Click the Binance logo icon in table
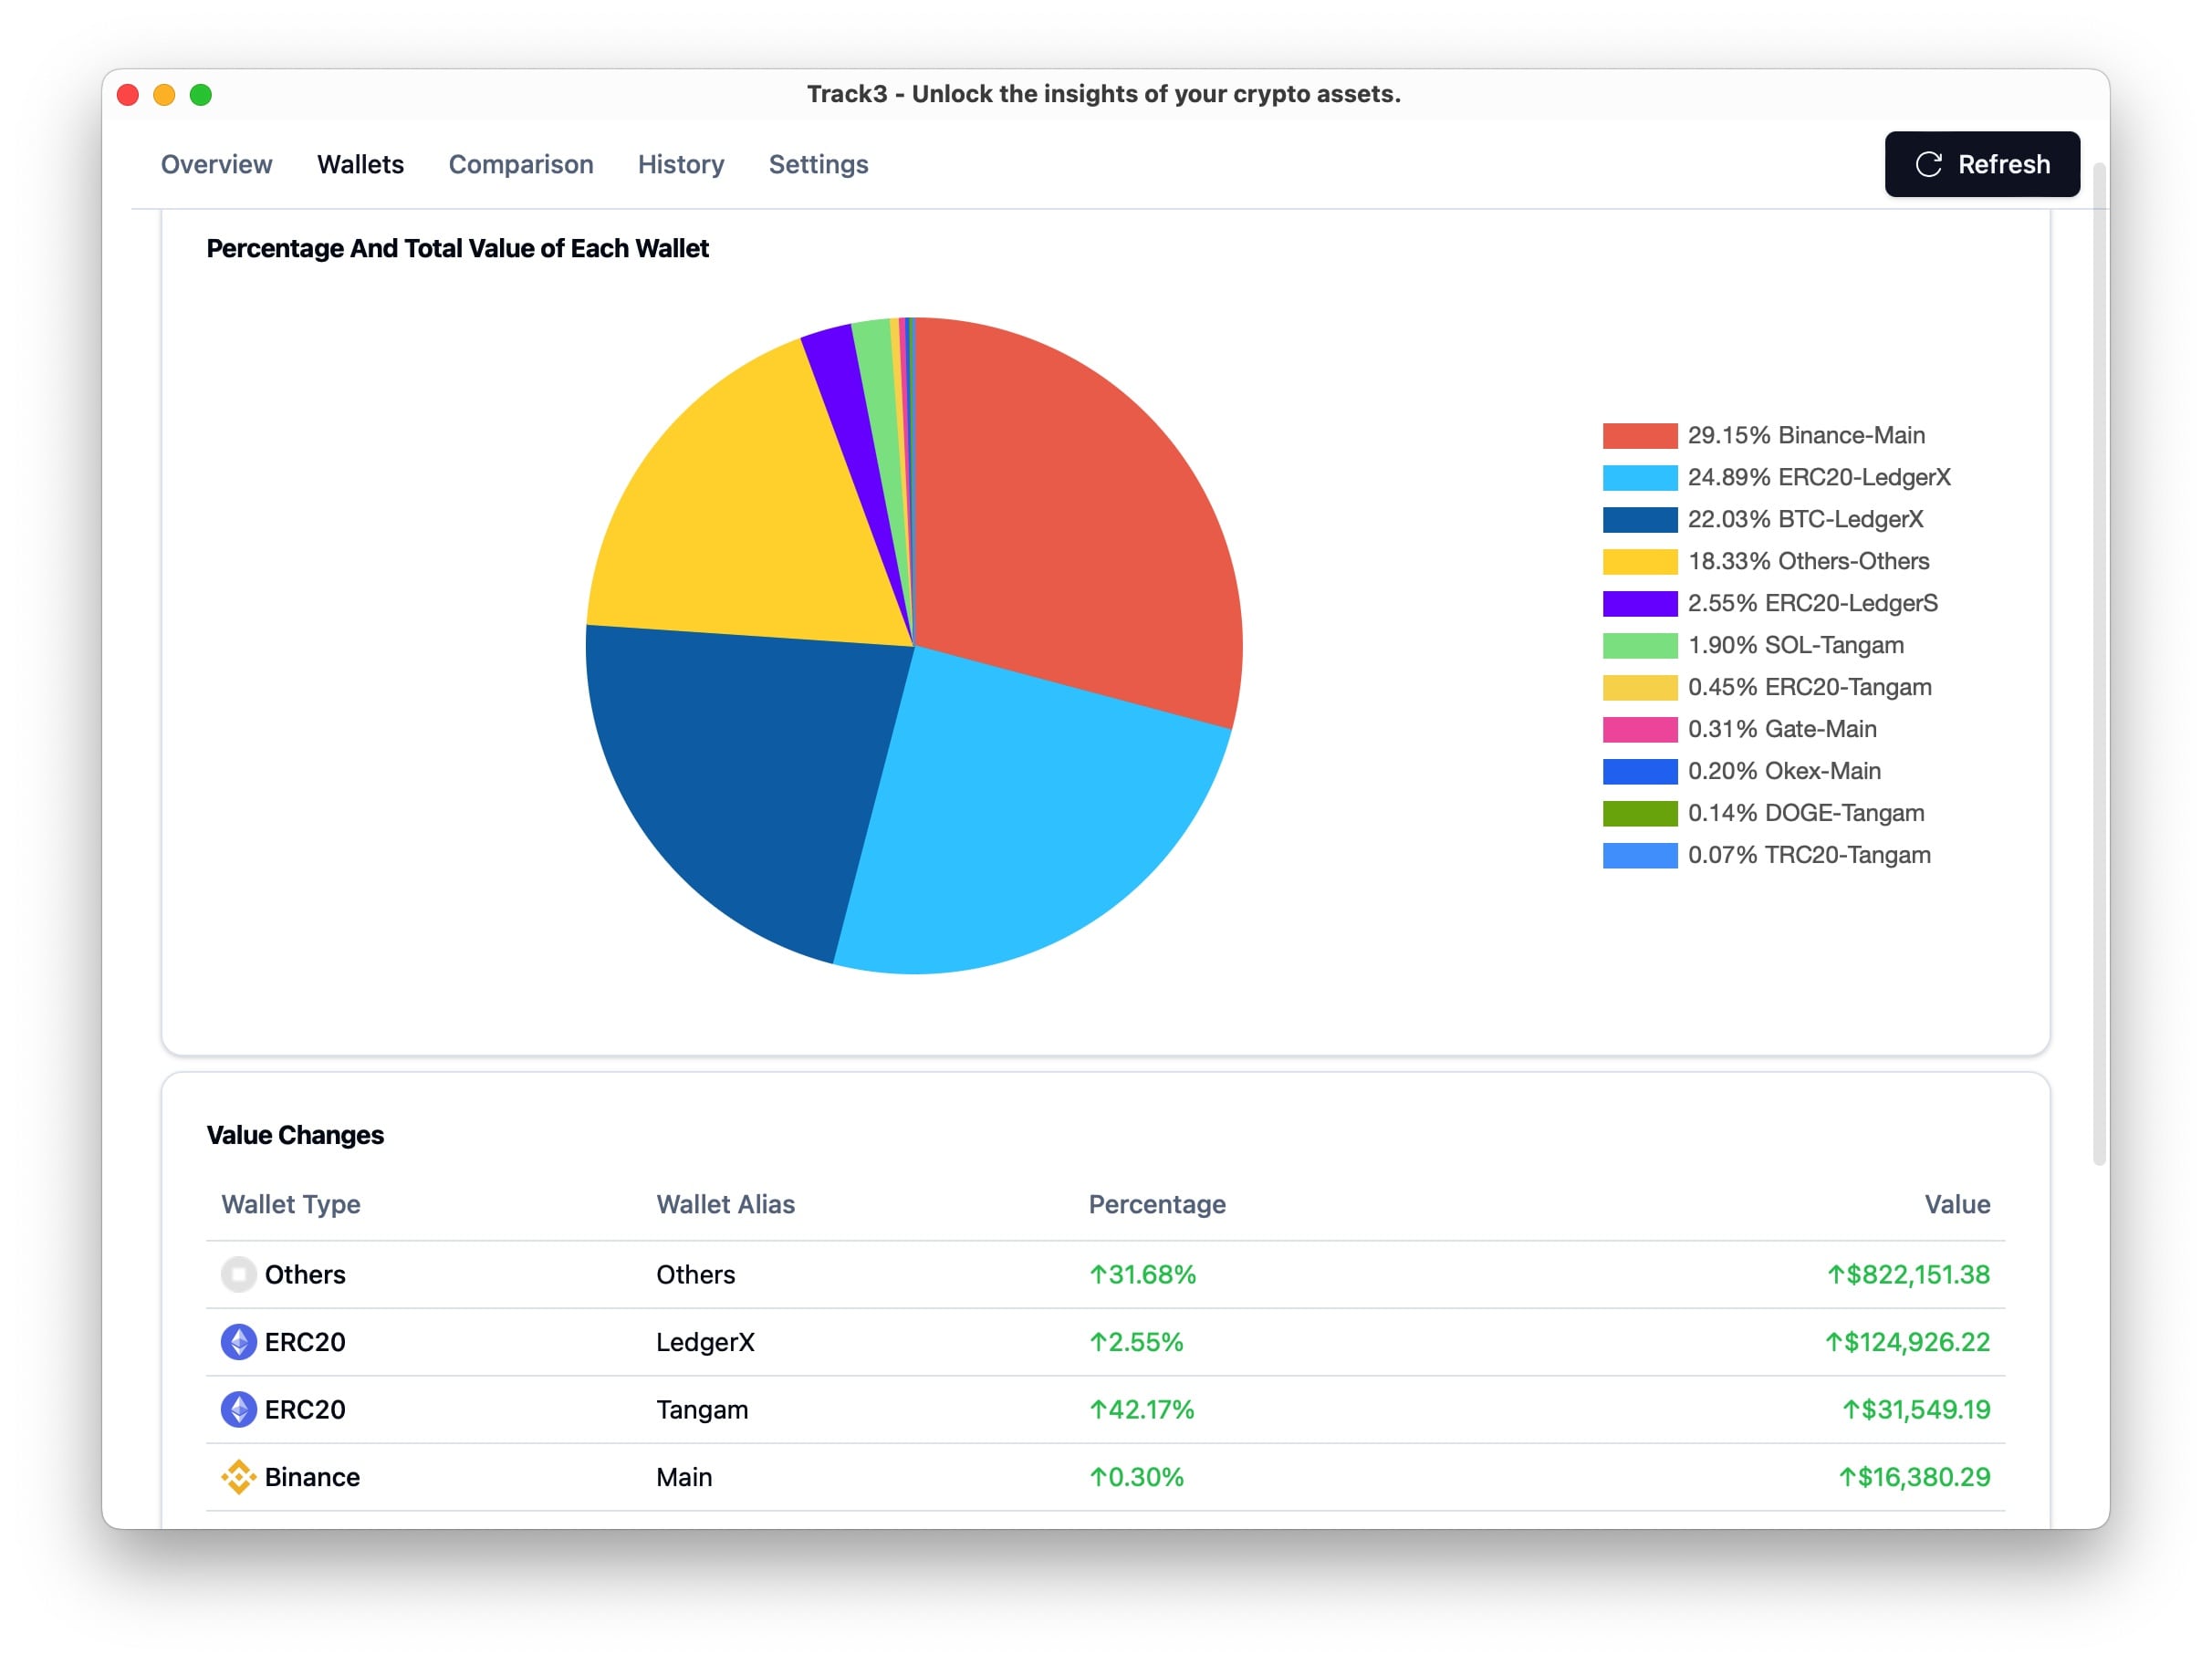The image size is (2212, 1664). tap(238, 1477)
